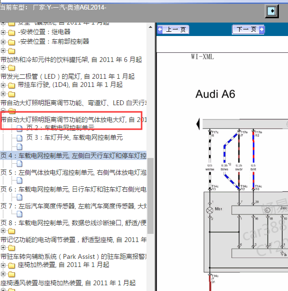Click the left arrow marker on wiring diagram
Image resolution: width=288 pixels, height=291 pixels.
[x=198, y=124]
